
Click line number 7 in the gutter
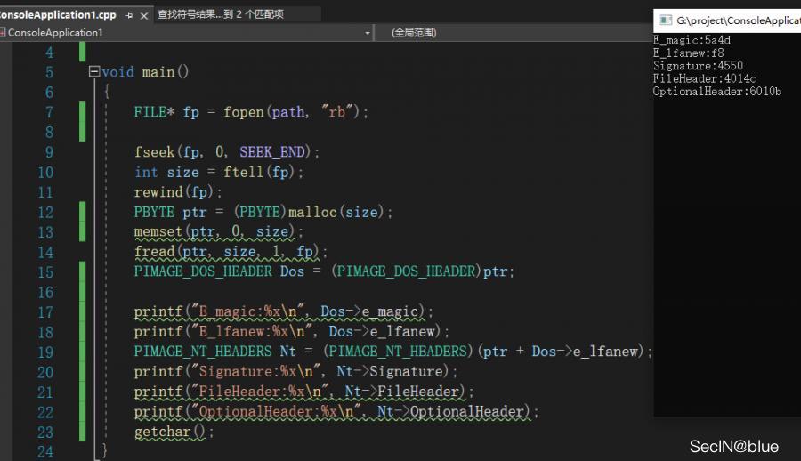click(x=49, y=112)
